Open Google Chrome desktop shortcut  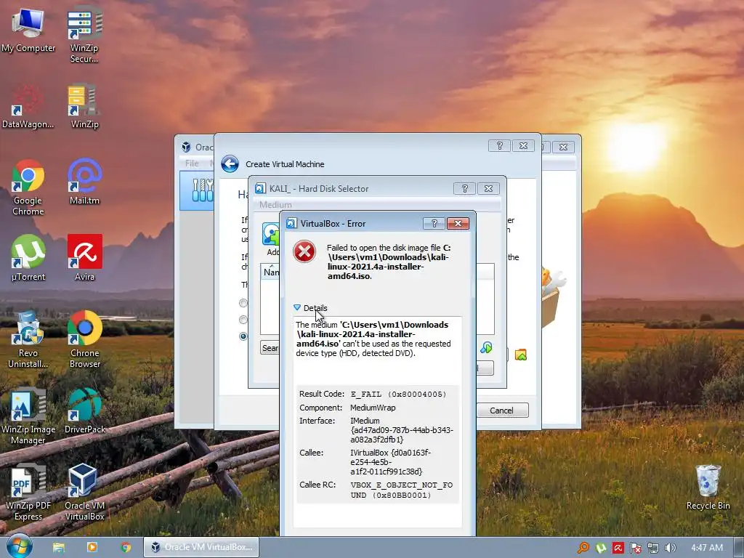[x=28, y=188]
